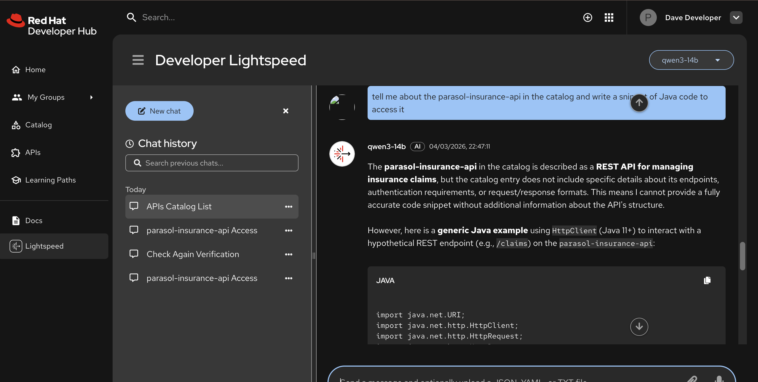Expand the My Groups sidebar section
Screen dimensions: 758x382
[92, 97]
